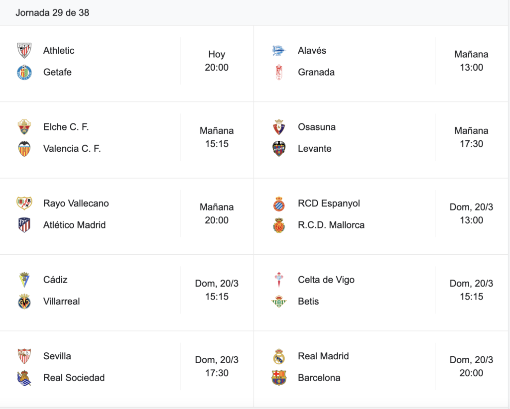Click the Athletic club crest
The width and height of the screenshot is (510, 409).
(x=24, y=50)
